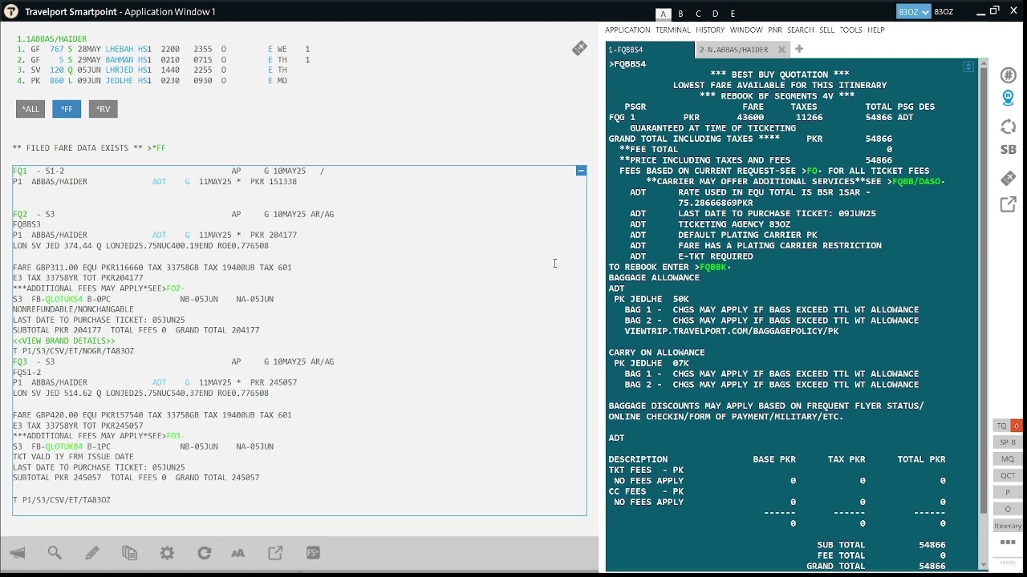Click the announcements megaphone icon
This screenshot has width=1027, height=577.
tap(18, 553)
